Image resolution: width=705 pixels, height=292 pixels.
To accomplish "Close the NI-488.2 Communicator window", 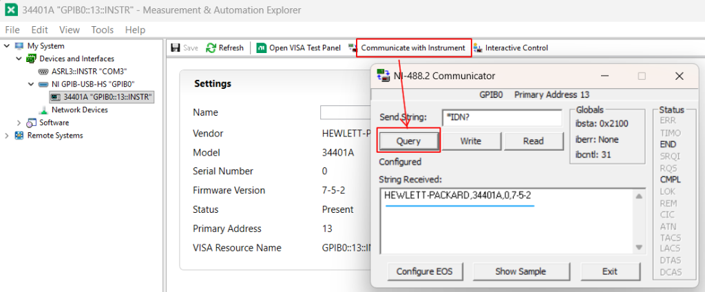I will 680,76.
